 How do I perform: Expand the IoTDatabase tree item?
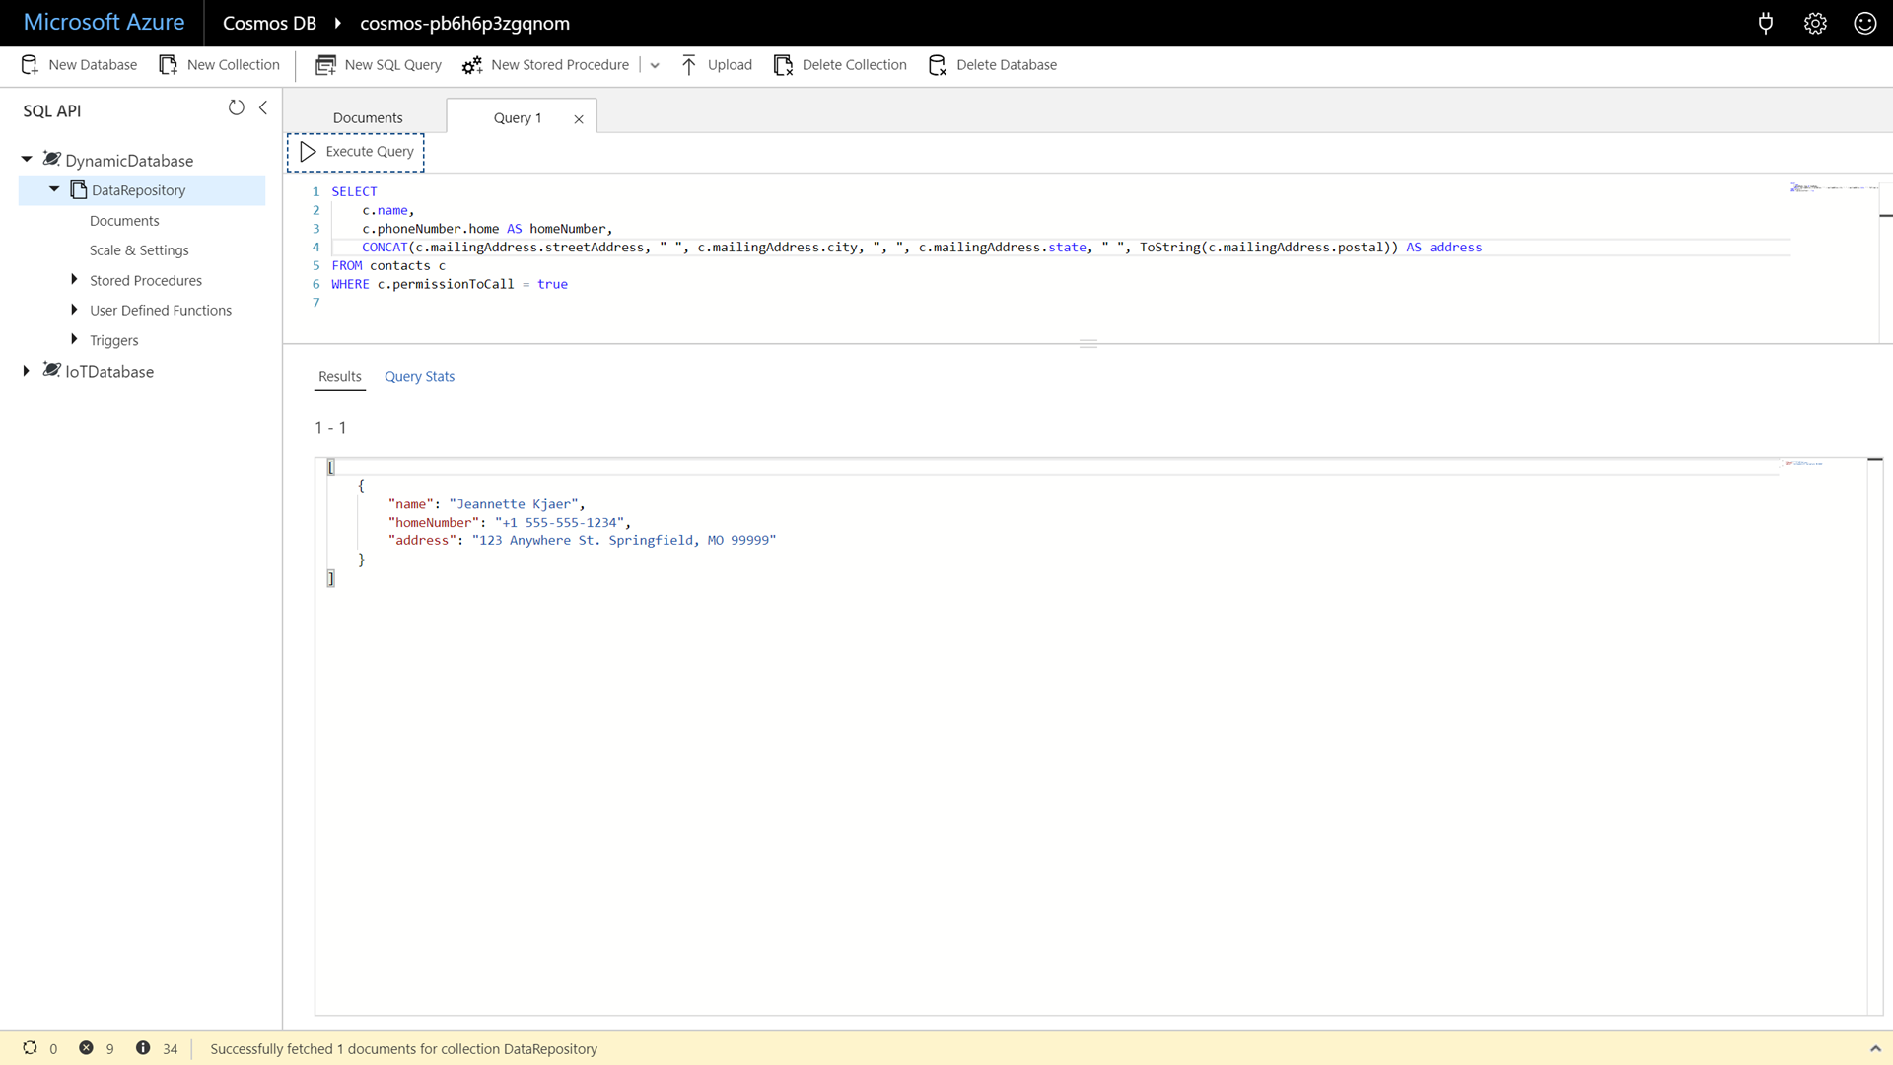(26, 371)
